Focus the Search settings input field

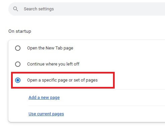[87, 9]
